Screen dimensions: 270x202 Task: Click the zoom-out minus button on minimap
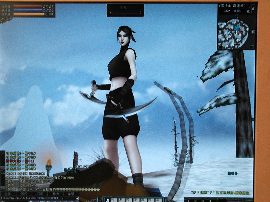[x=252, y=47]
